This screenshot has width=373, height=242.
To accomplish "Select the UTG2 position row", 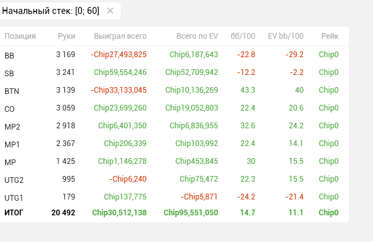I will 174,179.
